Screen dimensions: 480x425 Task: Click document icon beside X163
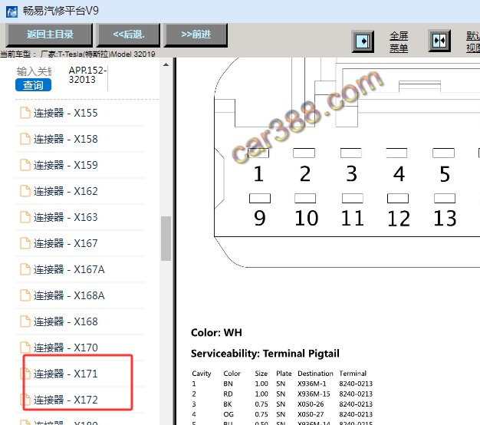(x=25, y=217)
